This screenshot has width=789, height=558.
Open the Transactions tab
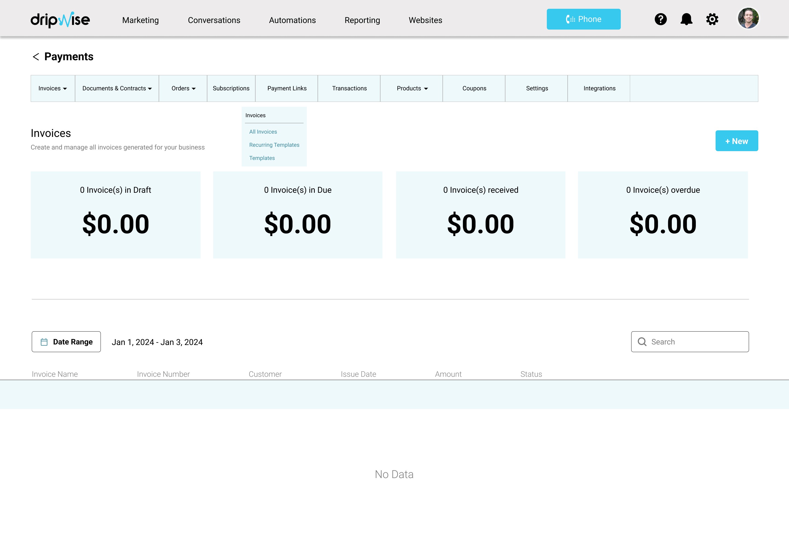point(349,88)
